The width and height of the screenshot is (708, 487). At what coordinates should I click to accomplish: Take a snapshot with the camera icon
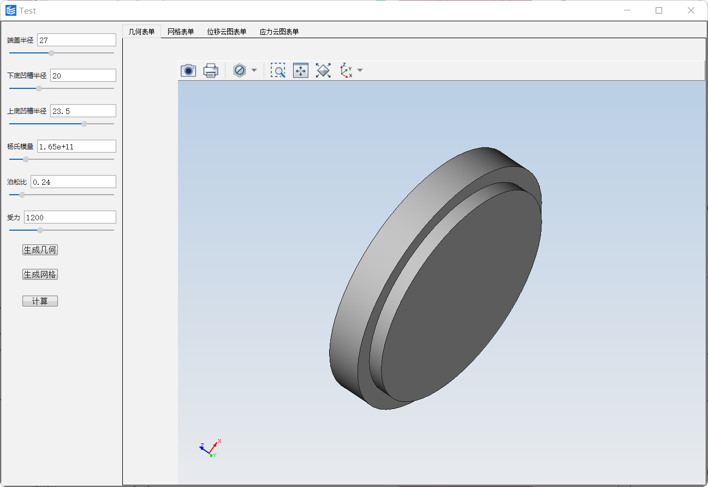click(x=188, y=70)
